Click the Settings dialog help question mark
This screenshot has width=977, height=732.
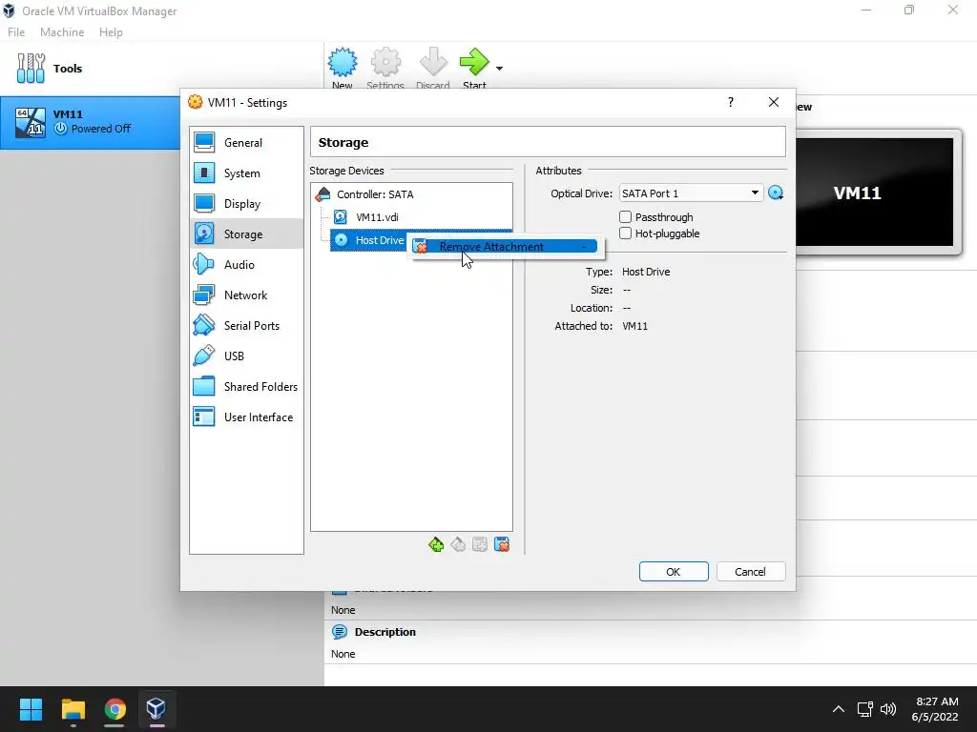(x=731, y=102)
